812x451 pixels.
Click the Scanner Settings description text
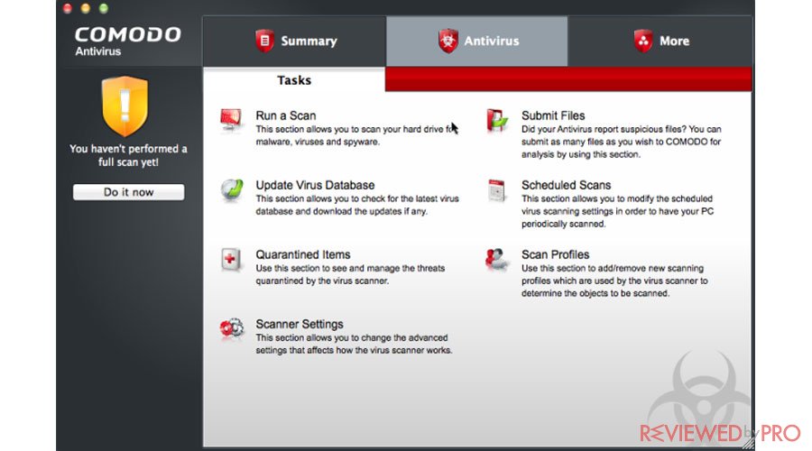354,344
